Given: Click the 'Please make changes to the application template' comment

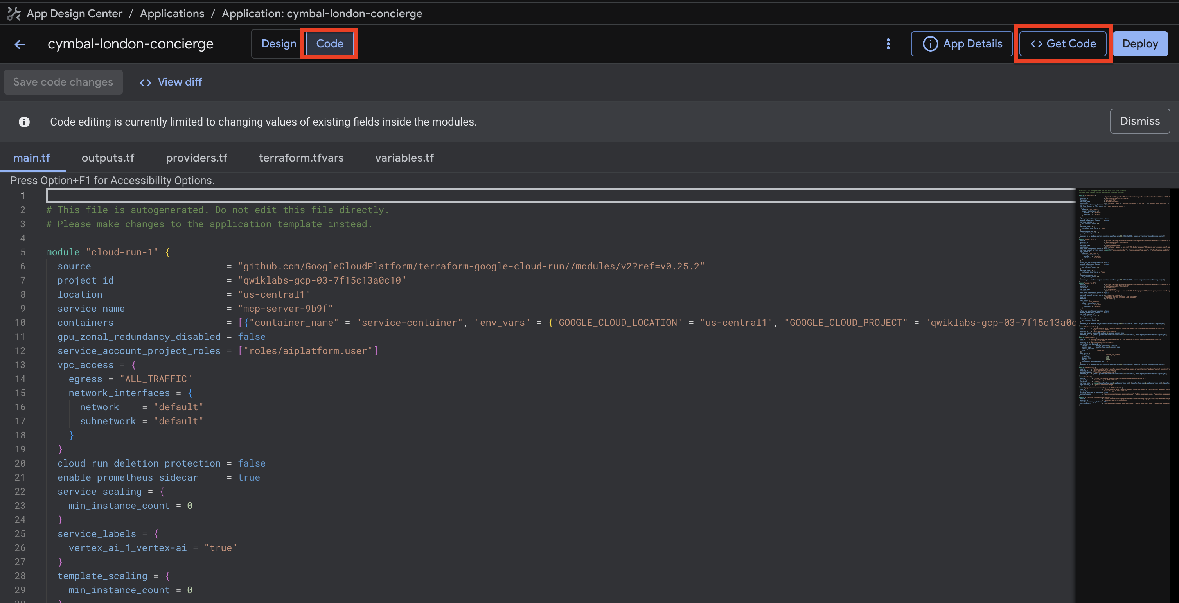Looking at the screenshot, I should 209,224.
